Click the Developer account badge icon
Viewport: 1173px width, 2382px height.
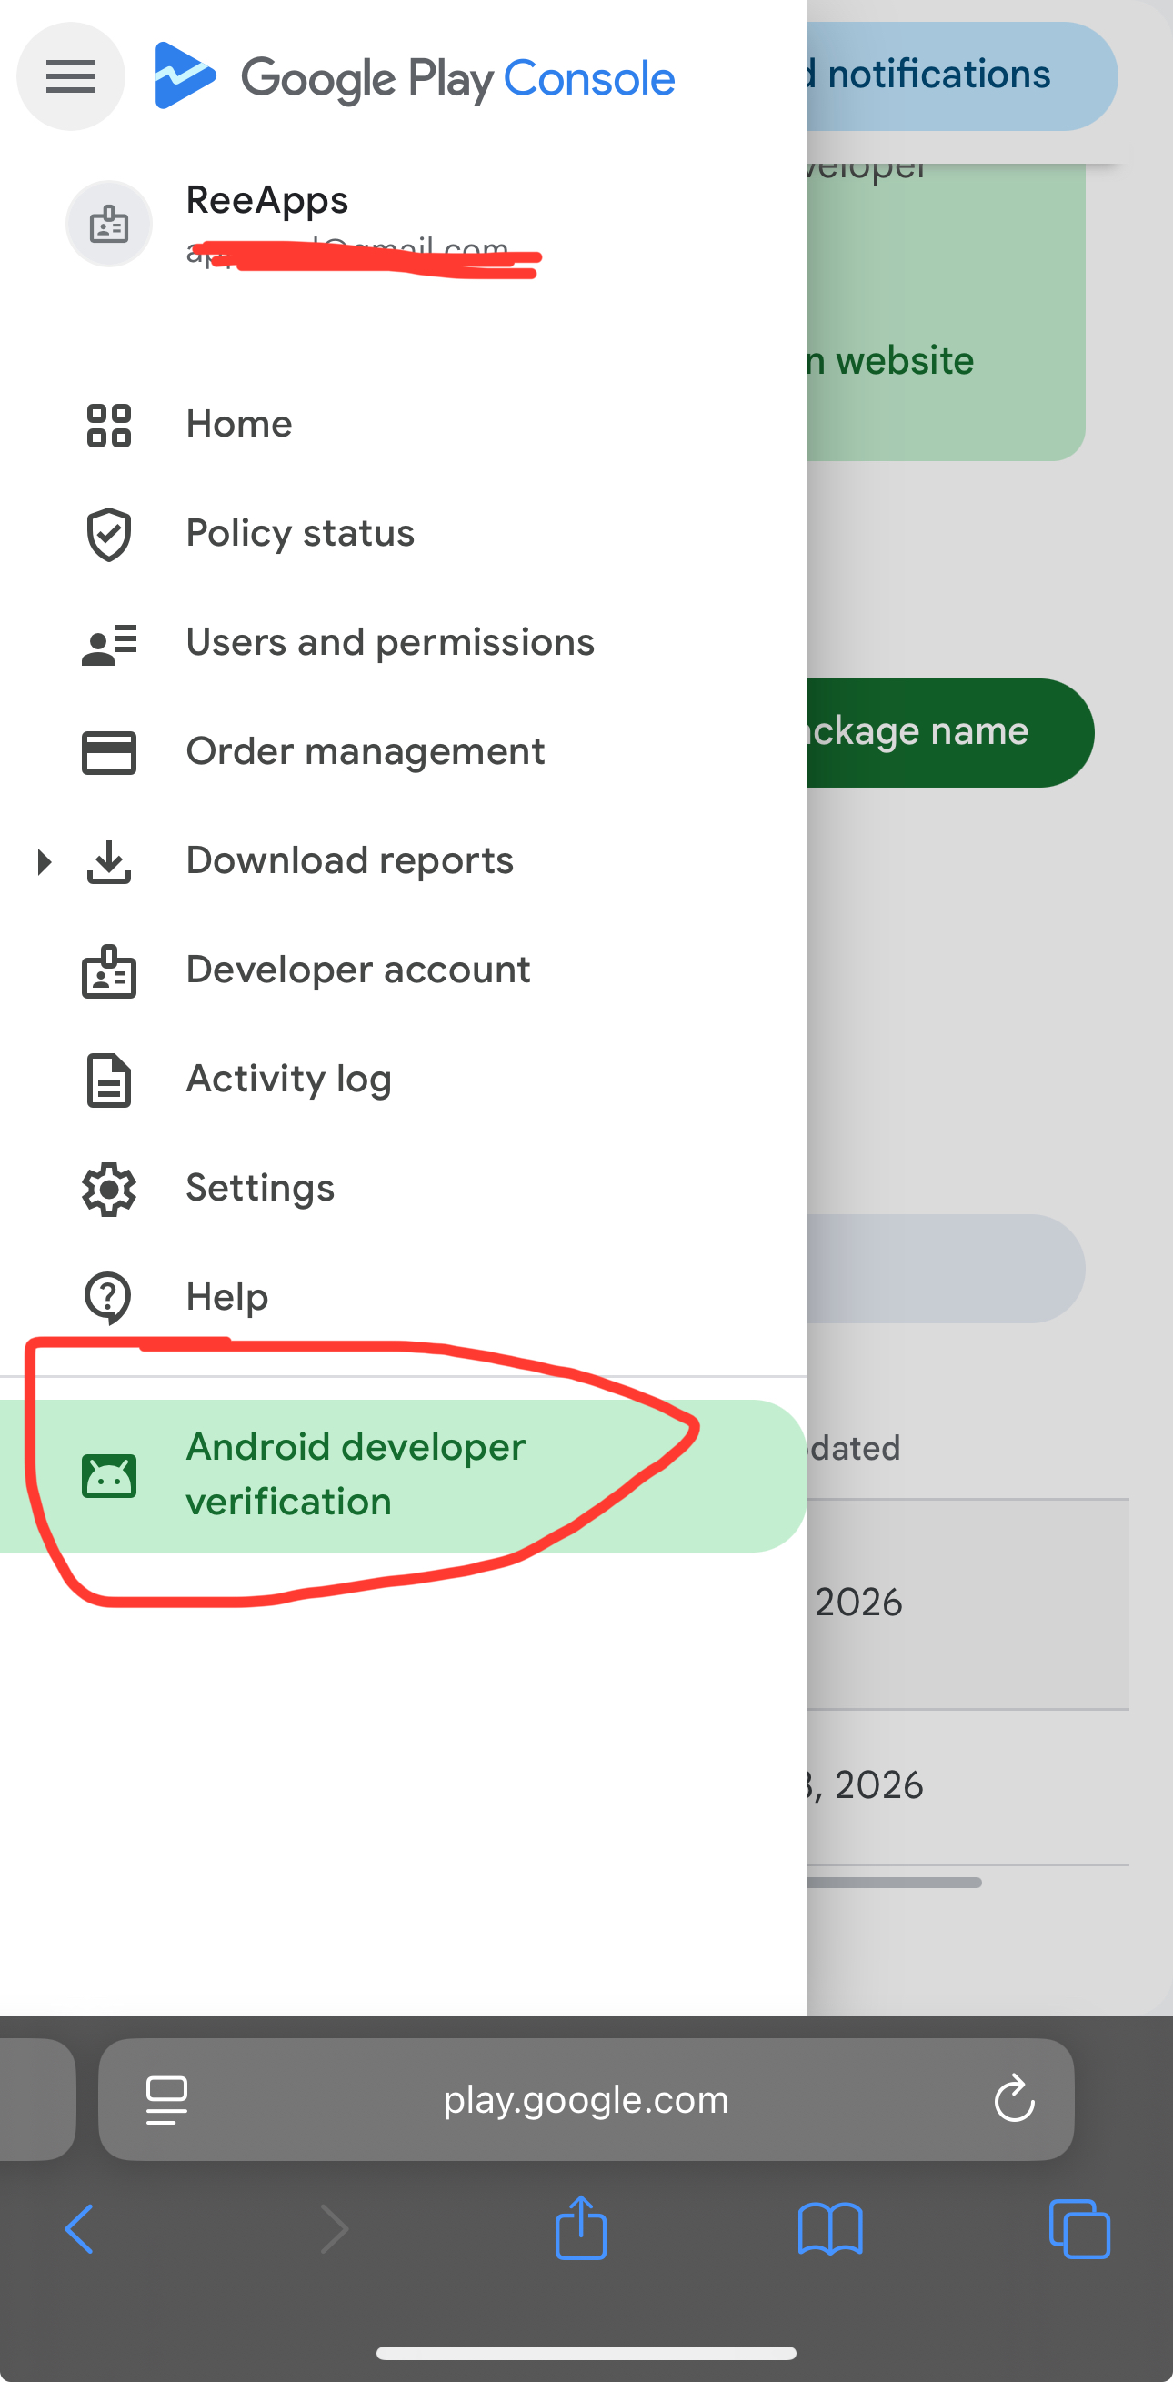(109, 971)
